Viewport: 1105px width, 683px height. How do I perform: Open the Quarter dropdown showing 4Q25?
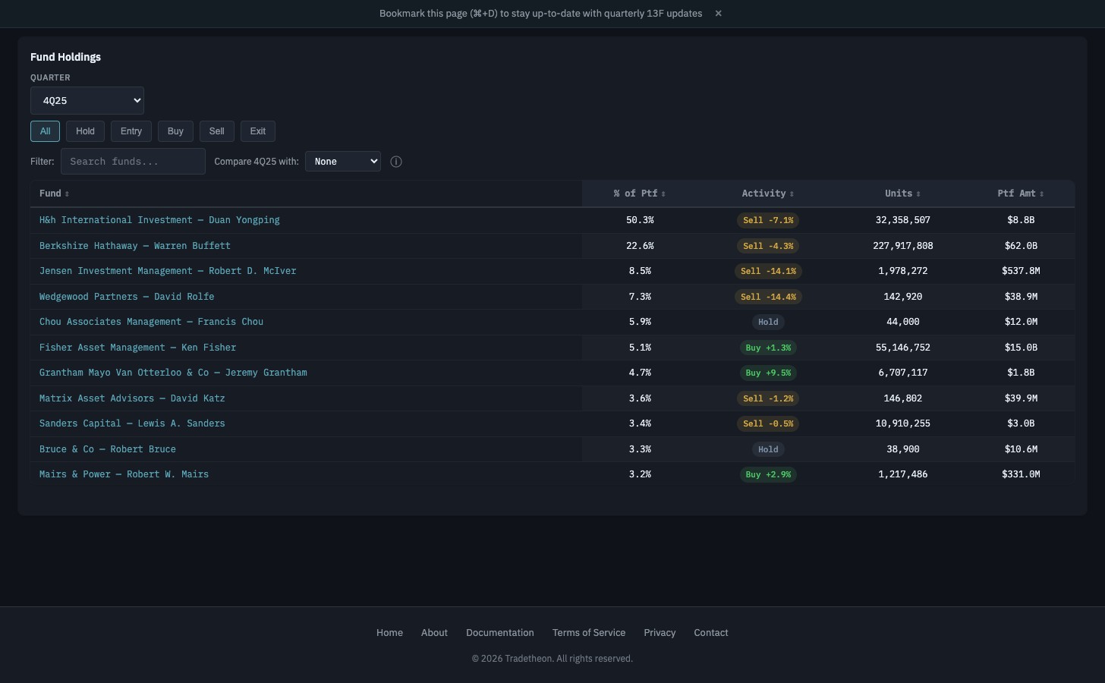coord(87,100)
